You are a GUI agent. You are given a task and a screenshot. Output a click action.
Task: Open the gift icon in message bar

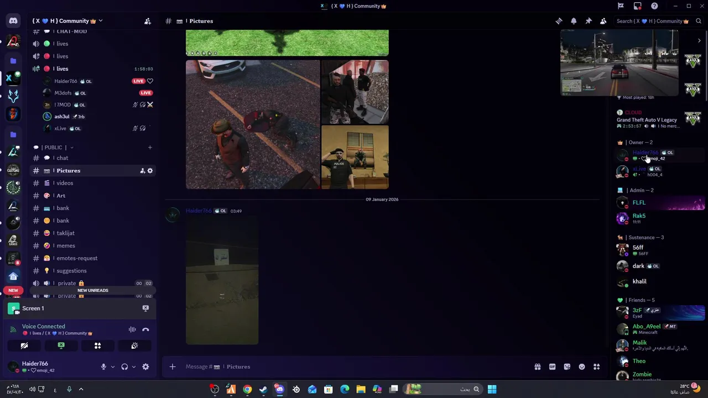(537, 366)
